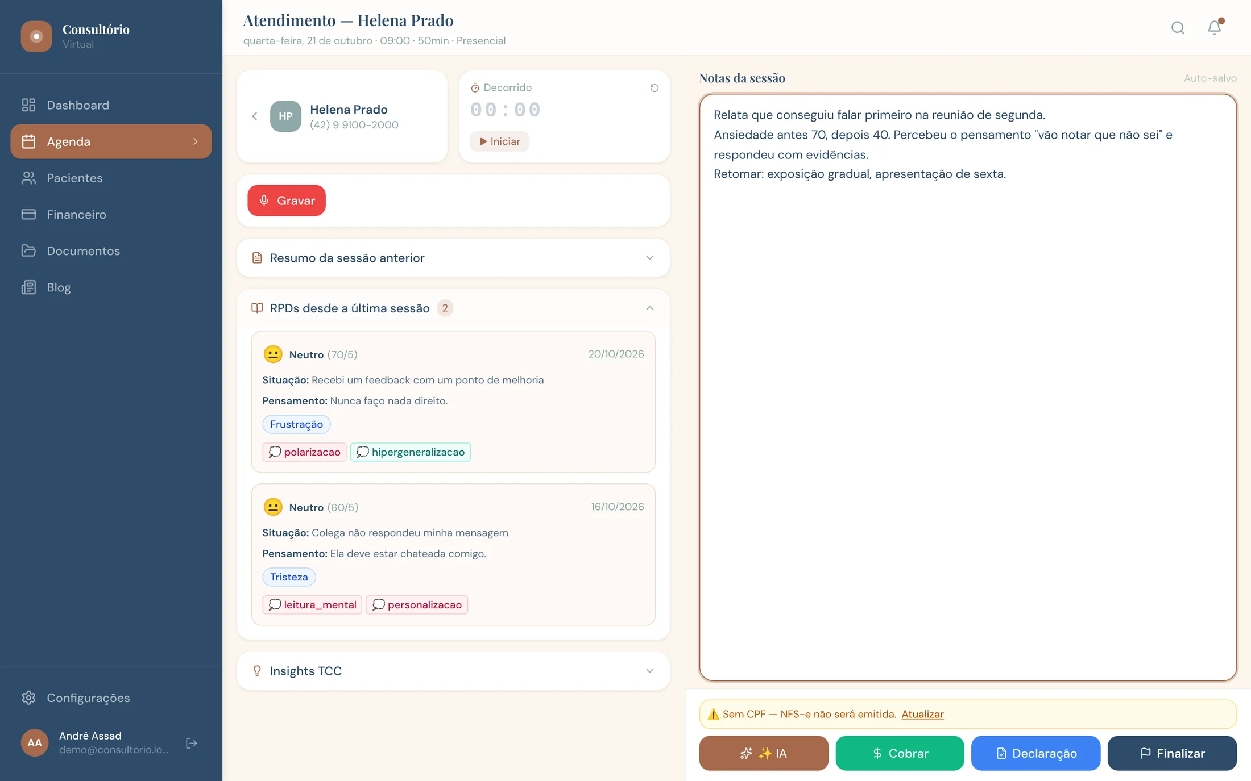Click the personalizacao distortion tag
Viewport: 1251px width, 781px height.
pyautogui.click(x=417, y=605)
